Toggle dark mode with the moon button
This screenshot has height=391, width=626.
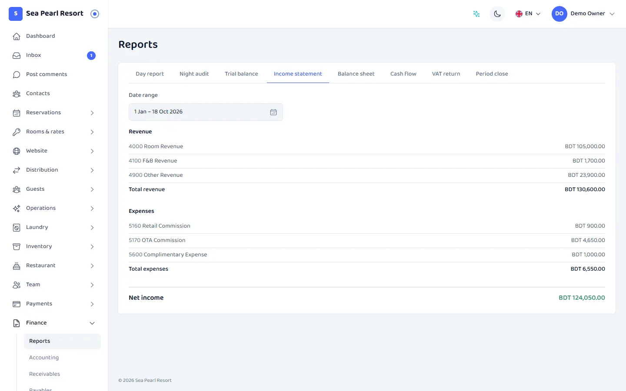497,14
